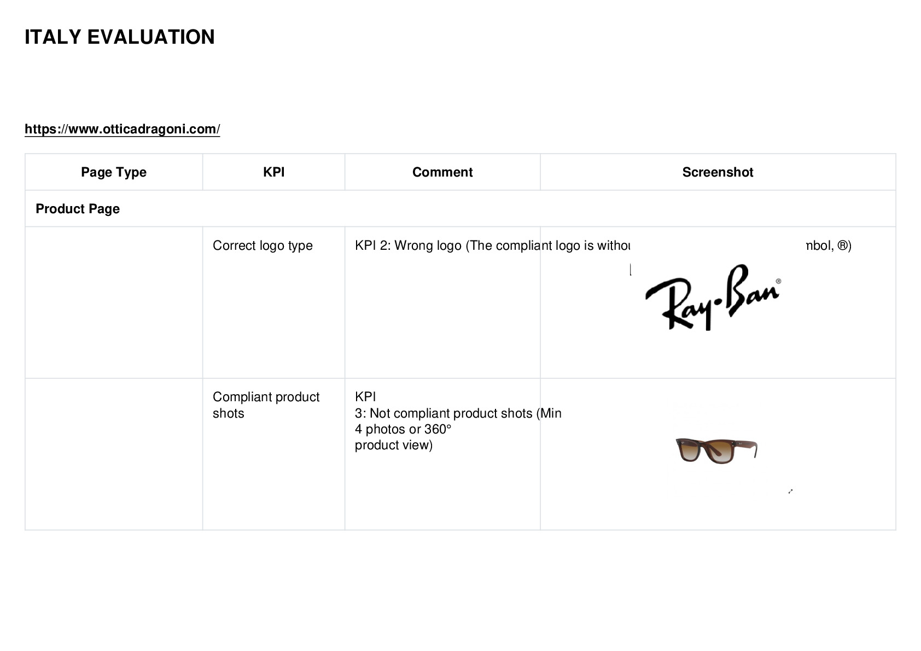Click the registered trademark symbol on logo
The image size is (921, 651).
click(778, 281)
